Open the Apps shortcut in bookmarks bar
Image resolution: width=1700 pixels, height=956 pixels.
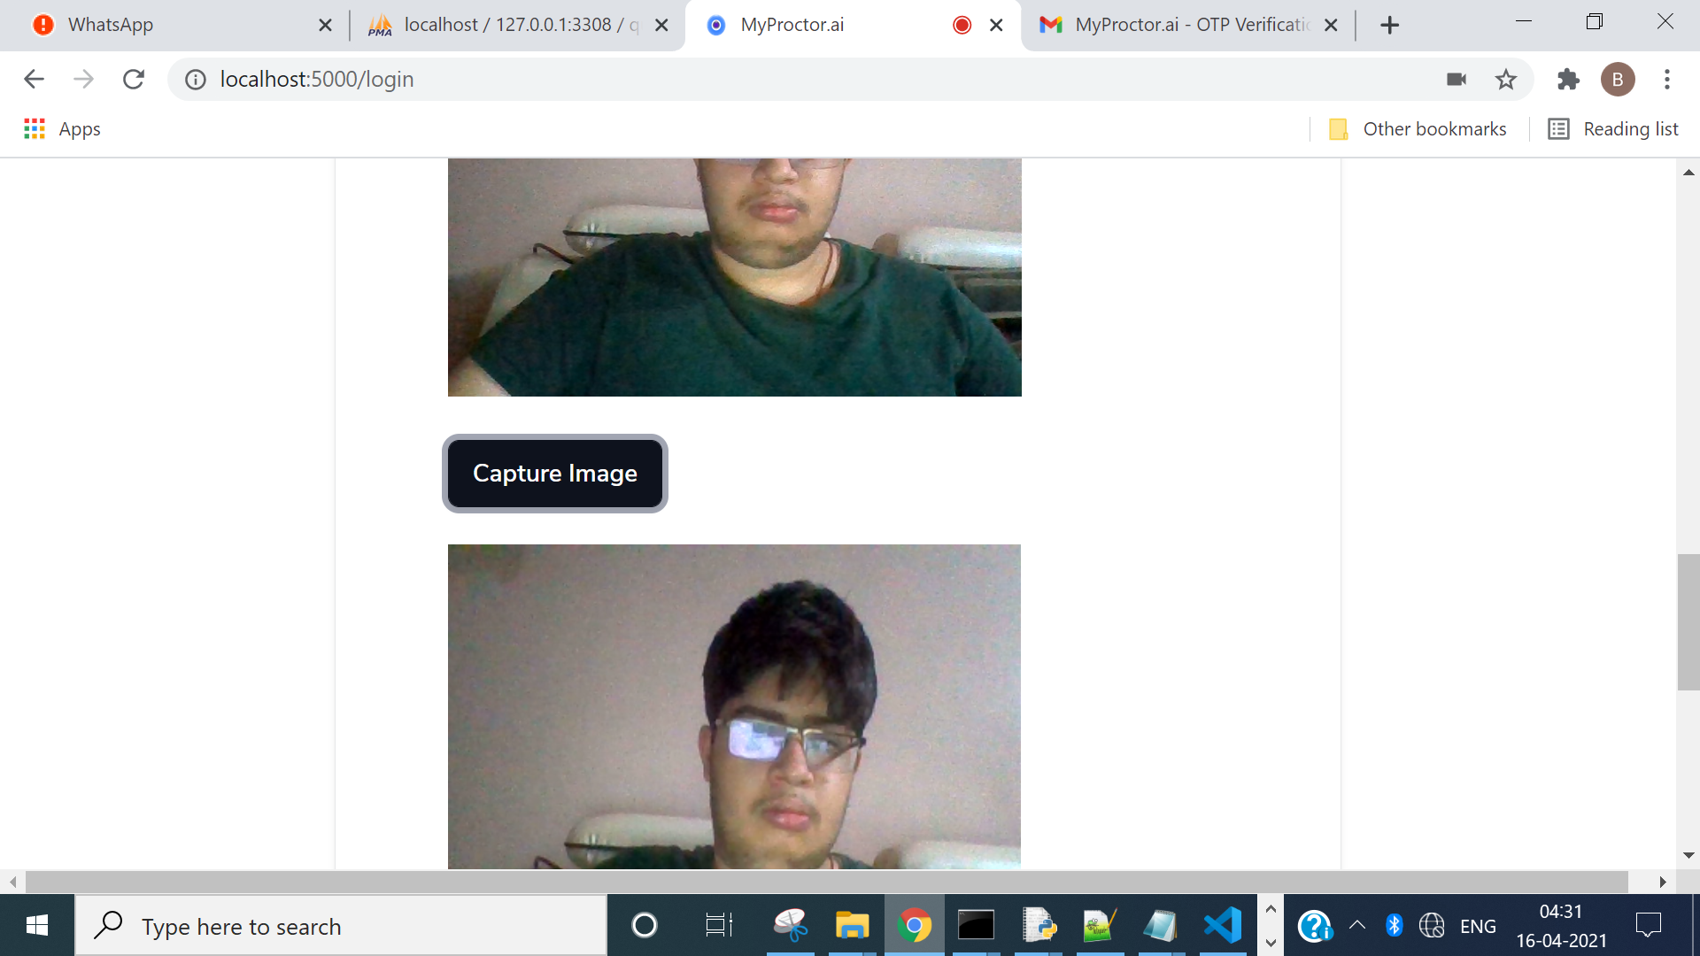(x=62, y=129)
